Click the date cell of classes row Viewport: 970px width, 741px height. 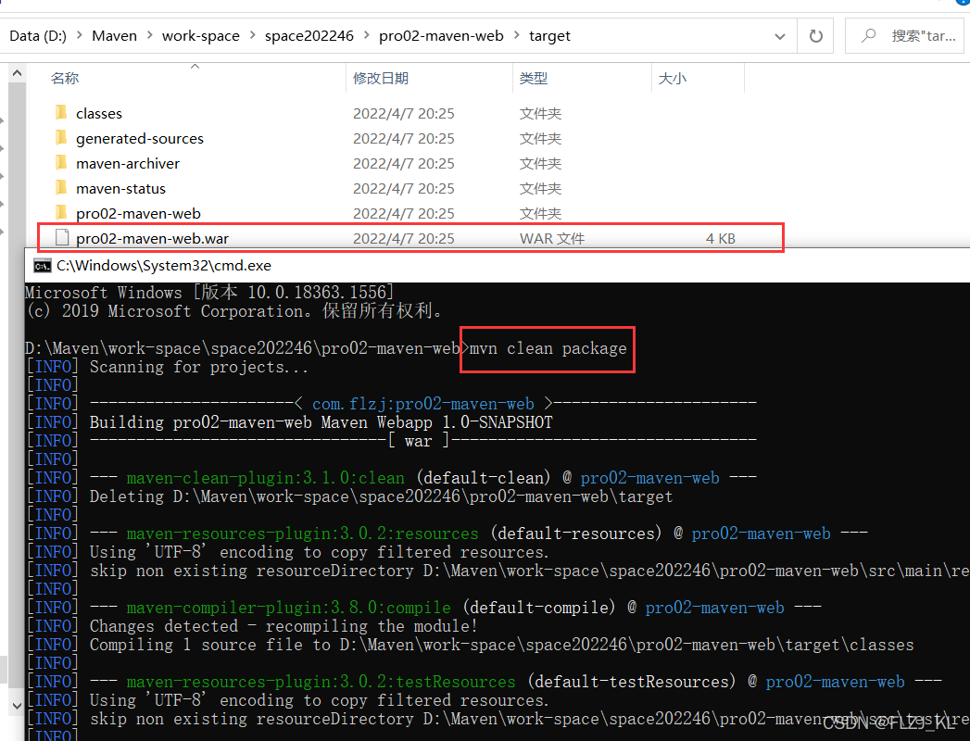403,113
